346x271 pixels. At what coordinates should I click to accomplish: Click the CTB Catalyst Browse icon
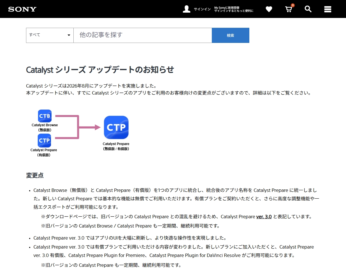(x=45, y=116)
